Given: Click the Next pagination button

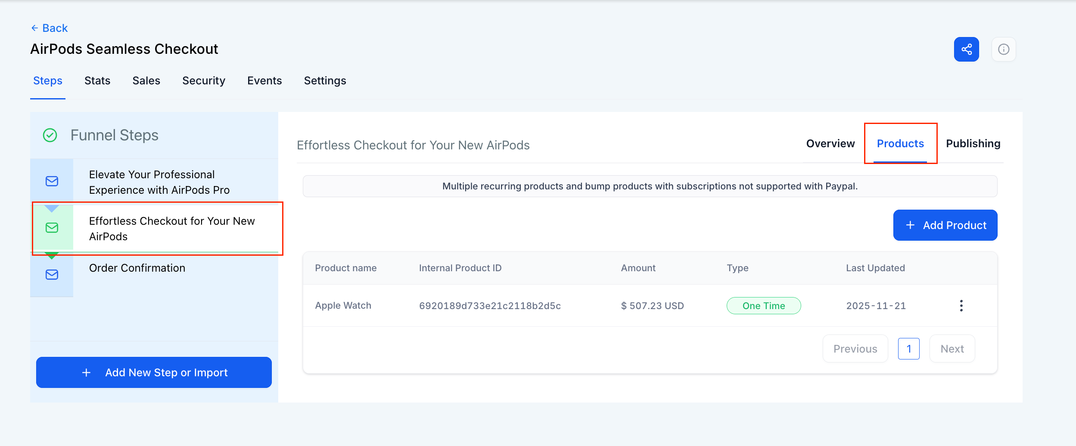Looking at the screenshot, I should point(952,349).
